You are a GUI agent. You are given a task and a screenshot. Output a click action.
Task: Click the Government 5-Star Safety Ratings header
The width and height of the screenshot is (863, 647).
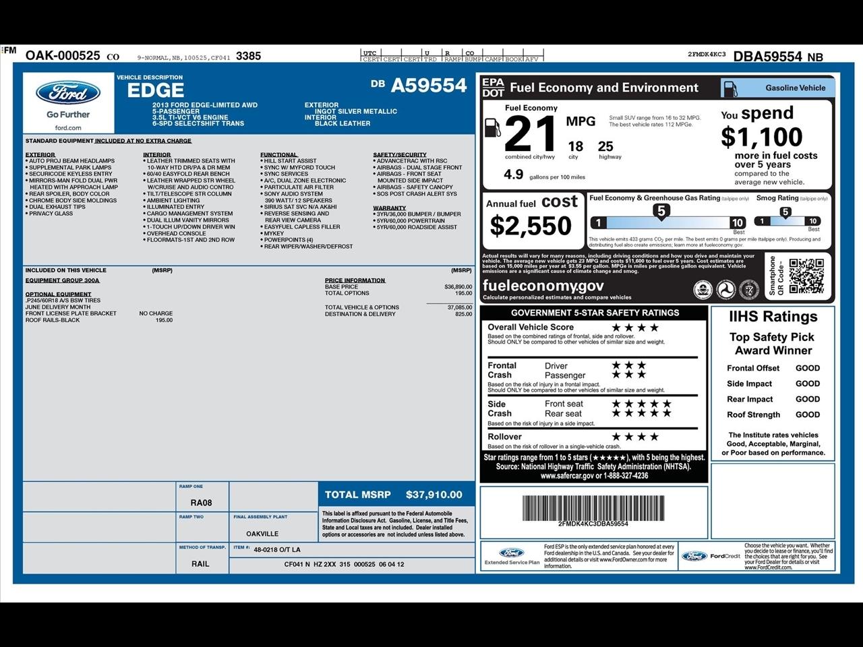click(x=595, y=313)
